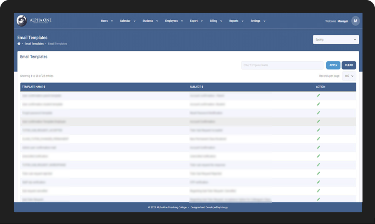Click the CLEAR filter button

[349, 65]
